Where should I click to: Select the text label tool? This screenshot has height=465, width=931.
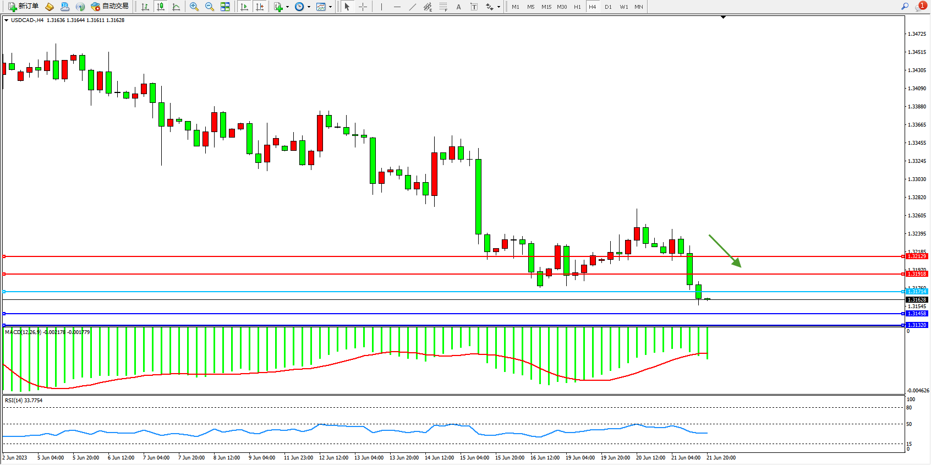pyautogui.click(x=474, y=7)
